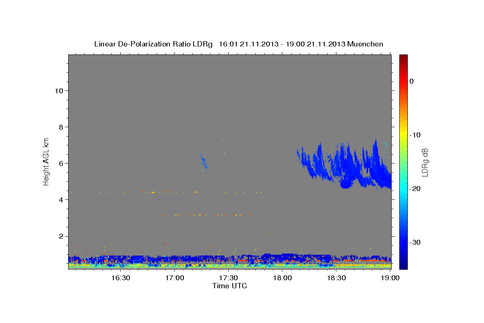
Task: Click the colorbar value 0
Action: click(x=412, y=81)
